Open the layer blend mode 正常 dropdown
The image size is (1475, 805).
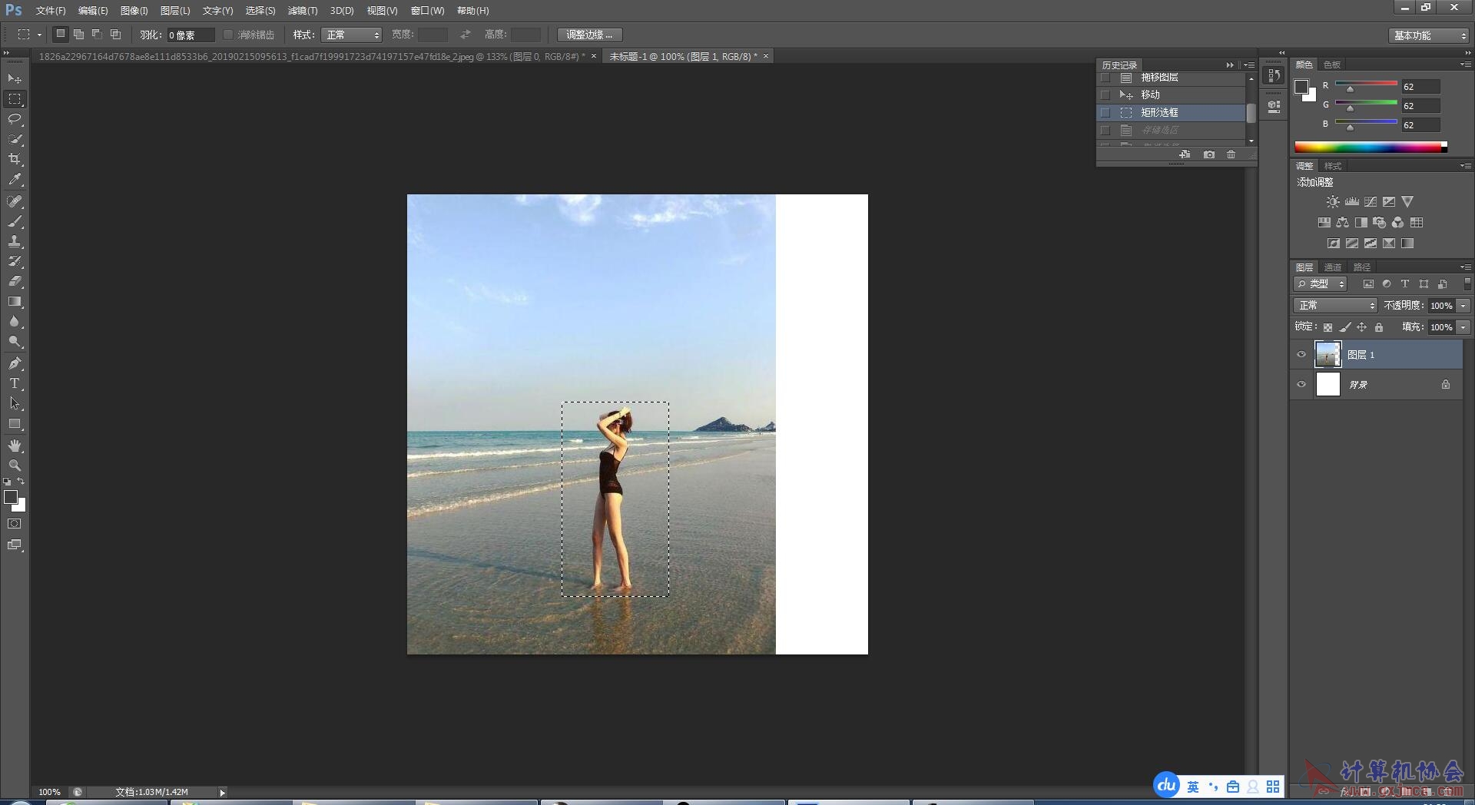(x=1335, y=306)
